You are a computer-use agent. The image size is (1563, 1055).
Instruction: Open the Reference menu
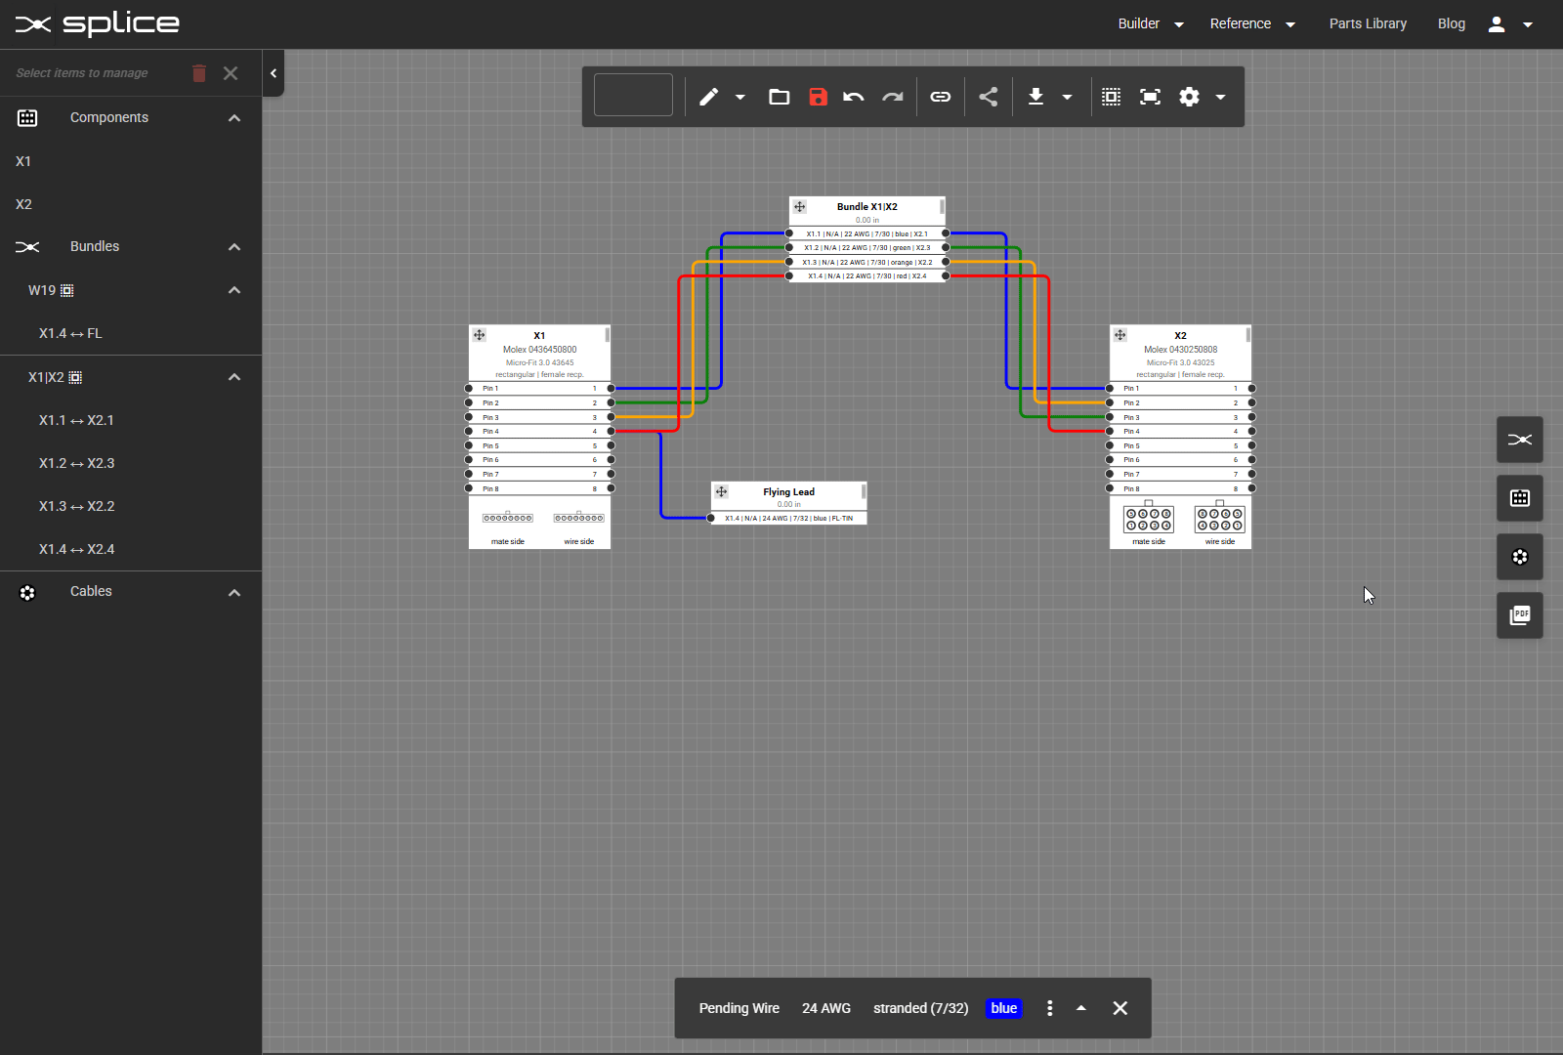1251,23
